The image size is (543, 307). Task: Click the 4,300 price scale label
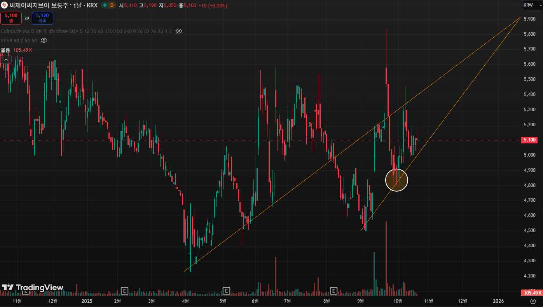click(x=530, y=261)
